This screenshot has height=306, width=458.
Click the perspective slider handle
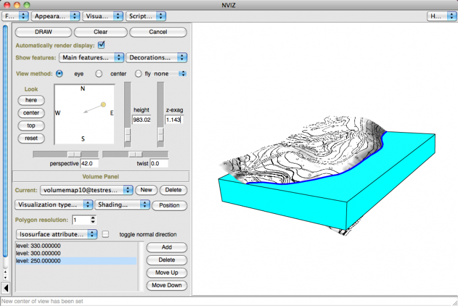[x=74, y=154]
